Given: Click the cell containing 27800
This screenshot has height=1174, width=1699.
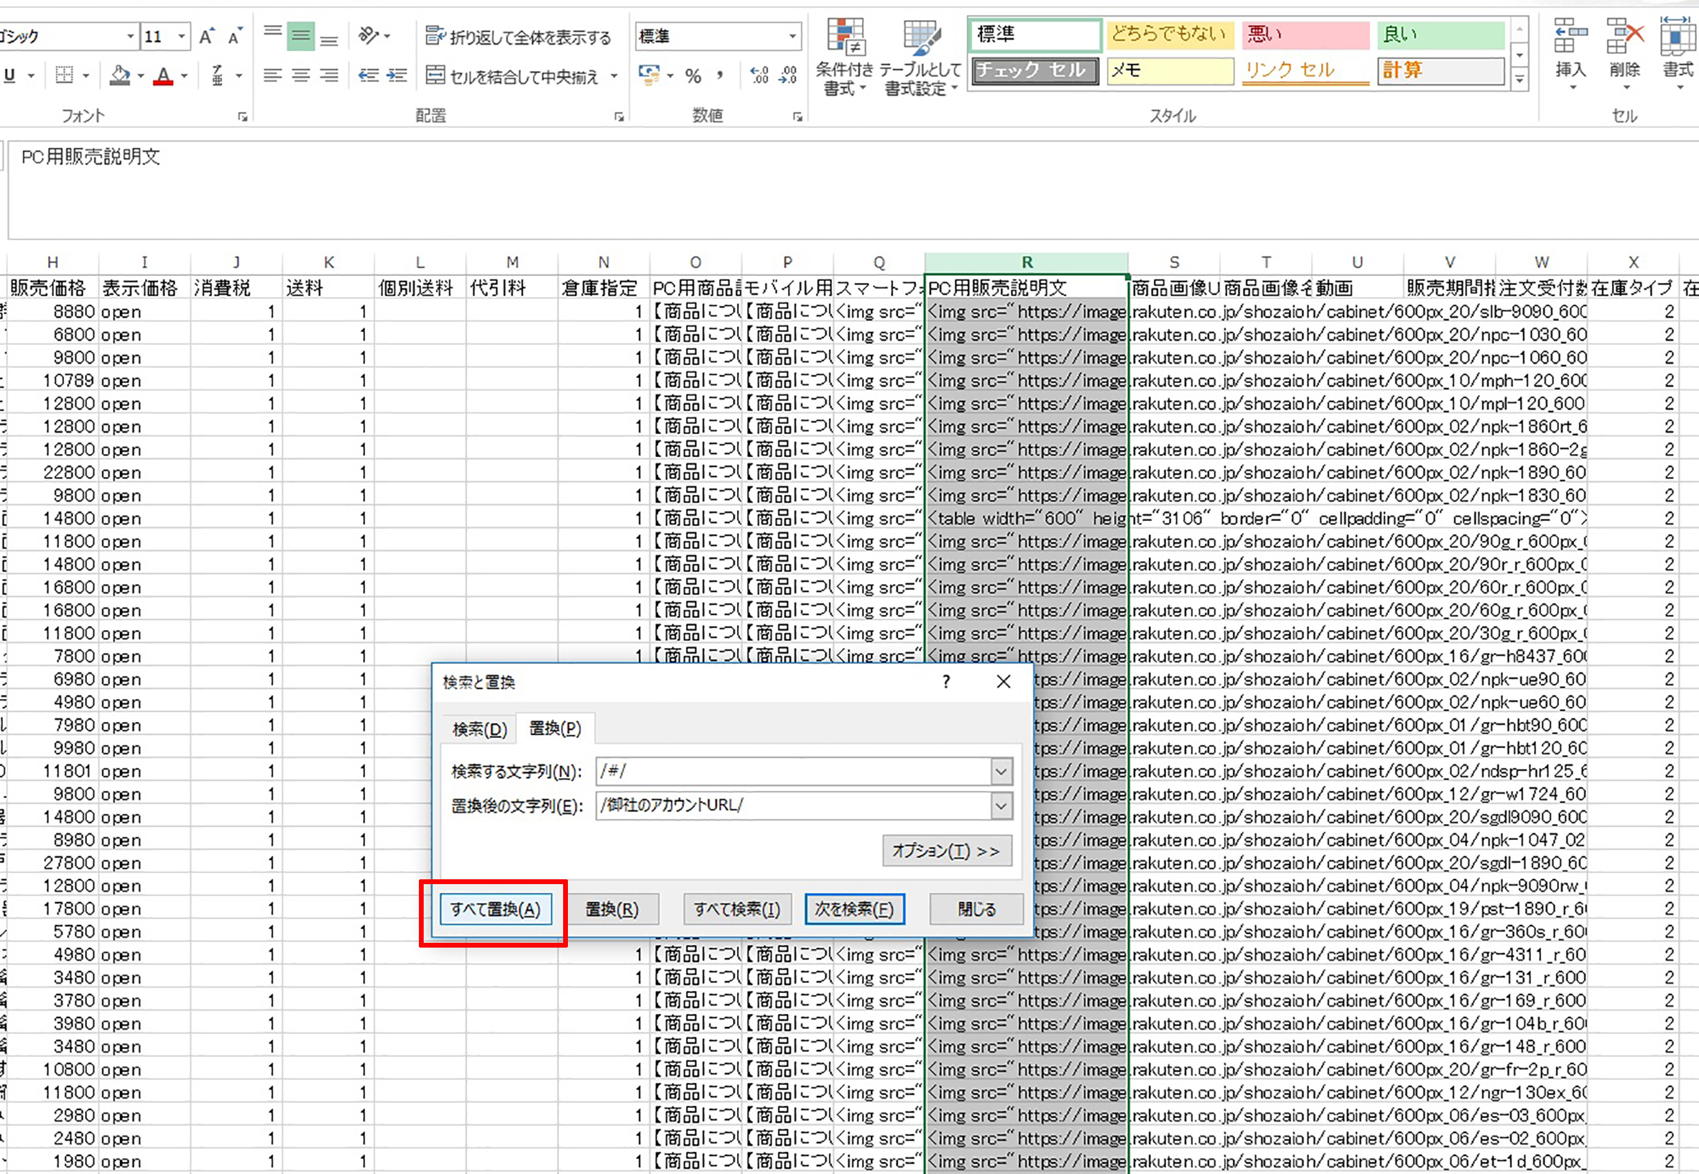Looking at the screenshot, I should [x=52, y=863].
